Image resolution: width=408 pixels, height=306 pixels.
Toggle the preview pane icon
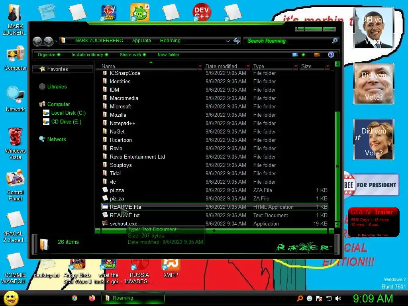[317, 55]
